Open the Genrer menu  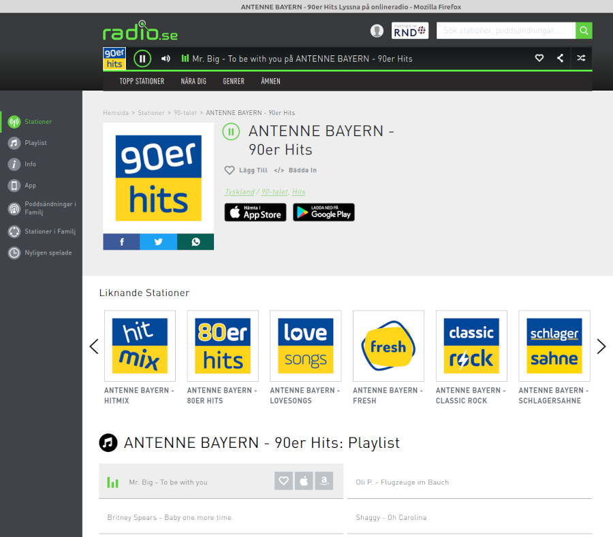pos(234,81)
